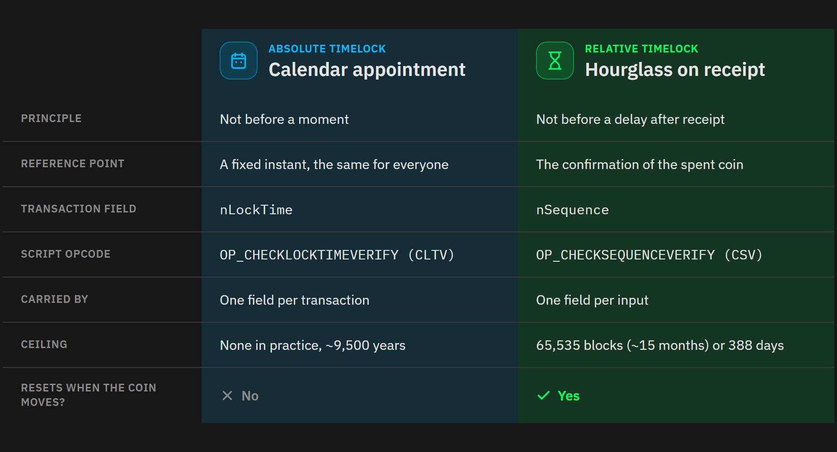837x452 pixels.
Task: Click the REFERENCE POINT row label
Action: [x=73, y=164]
